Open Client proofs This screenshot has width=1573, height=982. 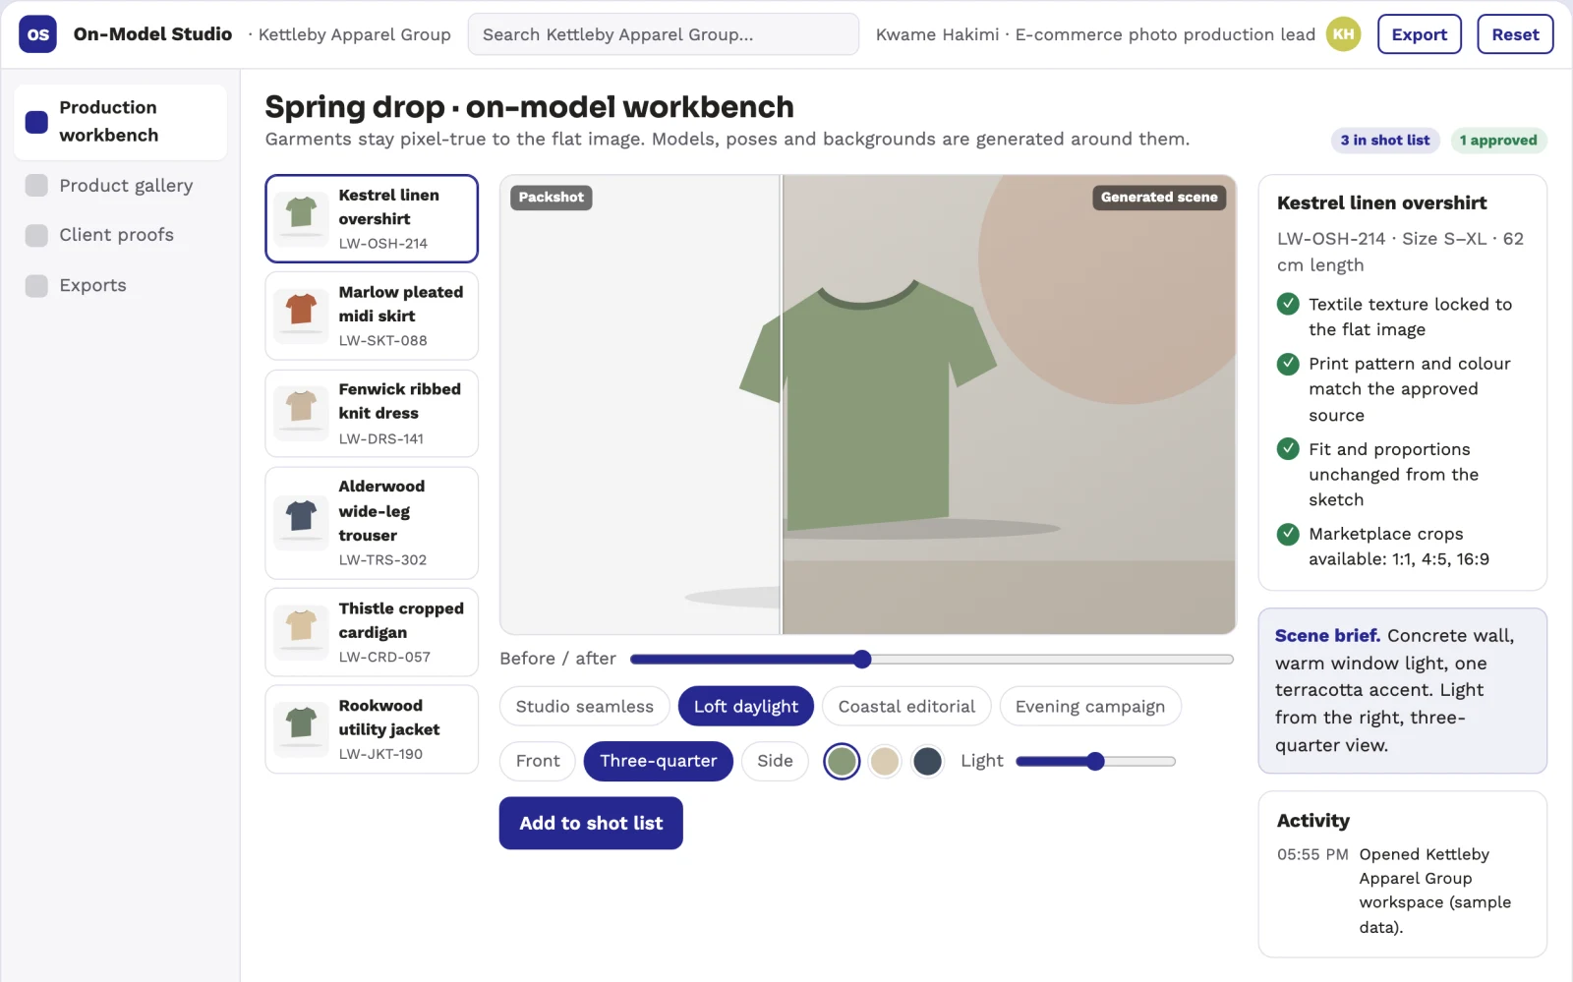click(x=121, y=235)
